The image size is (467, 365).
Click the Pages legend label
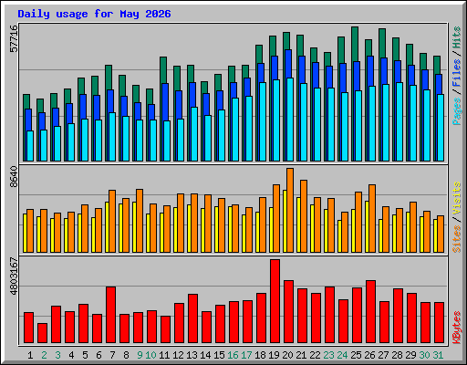tap(457, 111)
